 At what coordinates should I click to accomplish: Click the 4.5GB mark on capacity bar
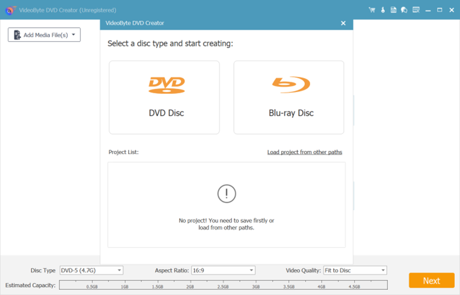(x=354, y=286)
